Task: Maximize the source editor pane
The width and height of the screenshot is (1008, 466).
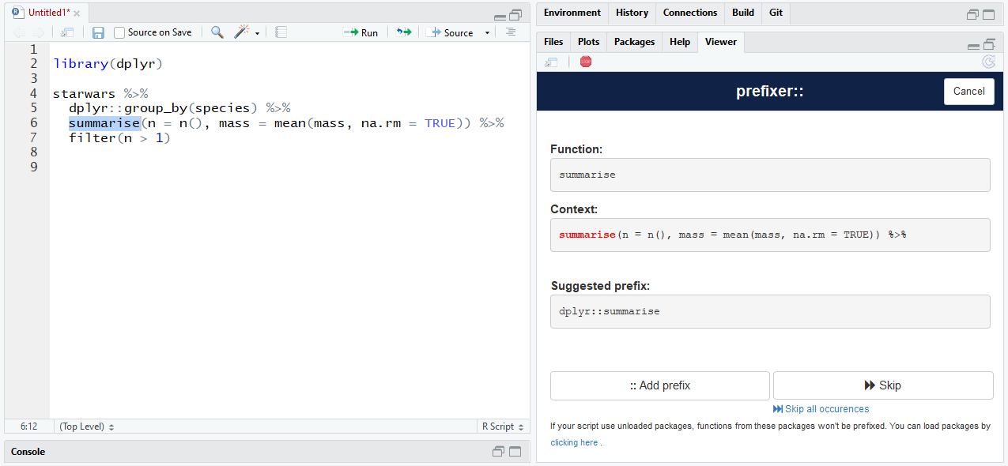Action: click(x=515, y=14)
